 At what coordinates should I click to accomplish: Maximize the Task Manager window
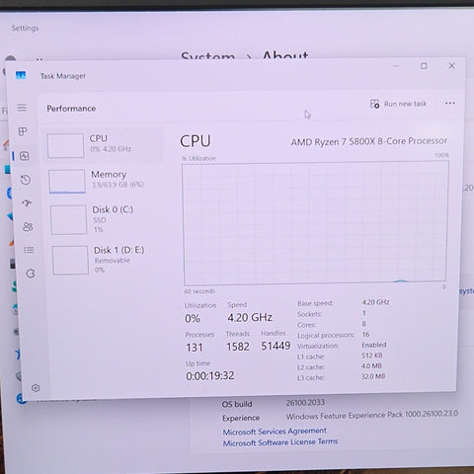(424, 66)
